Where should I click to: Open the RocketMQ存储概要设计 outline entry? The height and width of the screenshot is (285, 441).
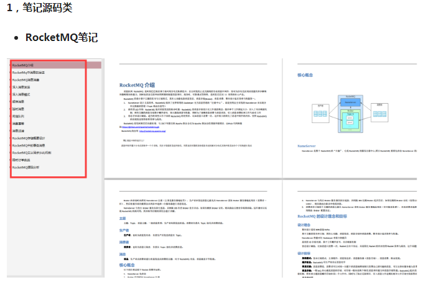tap(29, 138)
